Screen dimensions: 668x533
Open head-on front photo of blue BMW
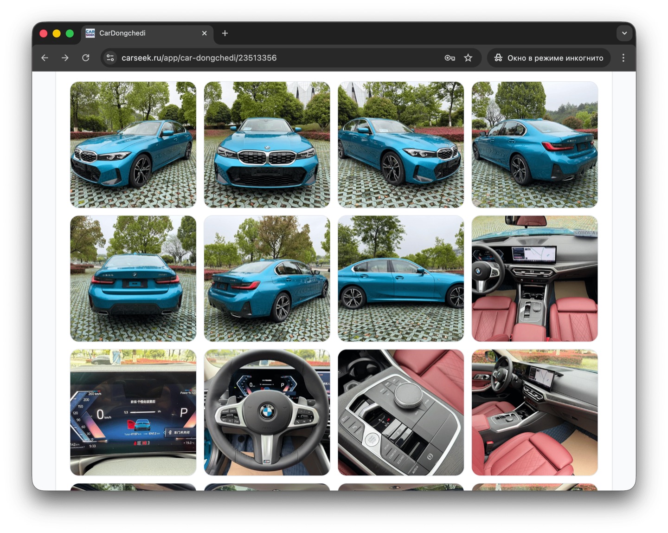267,144
